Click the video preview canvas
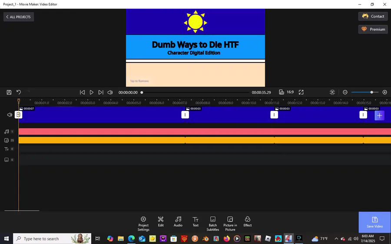The width and height of the screenshot is (391, 244). click(195, 48)
